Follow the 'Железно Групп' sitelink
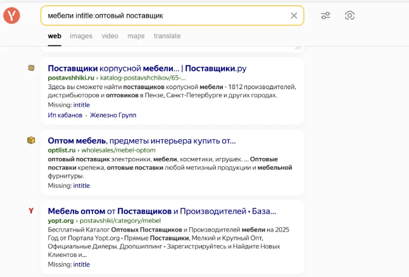Screen dimensions: 409x277 [113, 115]
